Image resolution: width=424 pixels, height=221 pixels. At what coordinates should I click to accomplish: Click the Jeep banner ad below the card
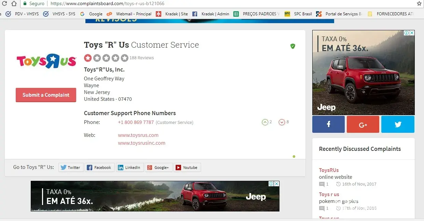[155, 196]
